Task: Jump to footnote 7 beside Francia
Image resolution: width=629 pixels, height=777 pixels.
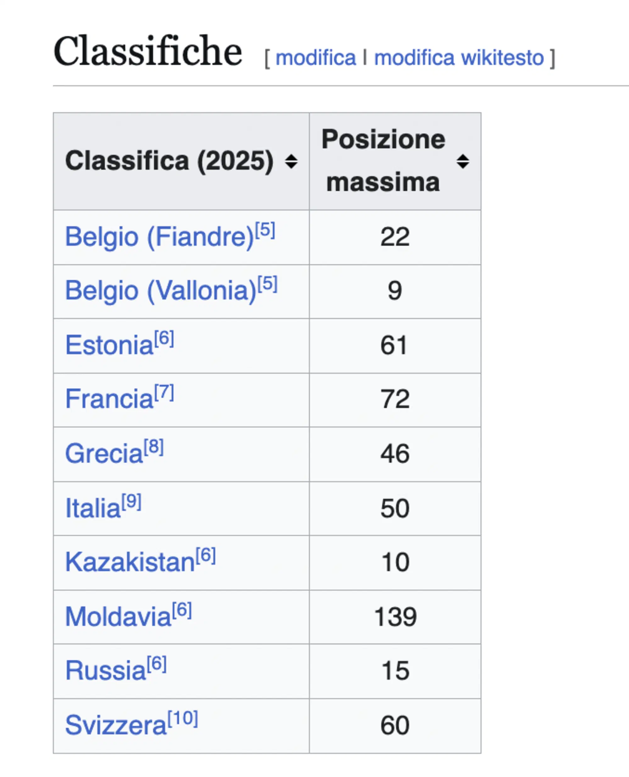Action: [x=164, y=392]
